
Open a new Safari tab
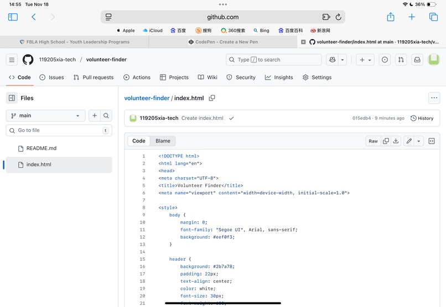click(x=412, y=17)
